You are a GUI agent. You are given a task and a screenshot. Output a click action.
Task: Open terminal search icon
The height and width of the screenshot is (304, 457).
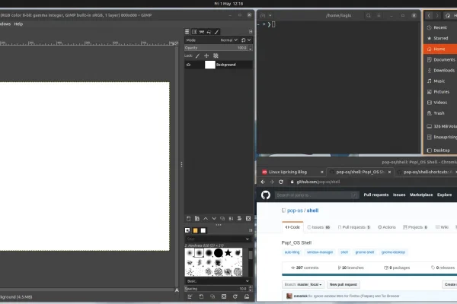369,15
